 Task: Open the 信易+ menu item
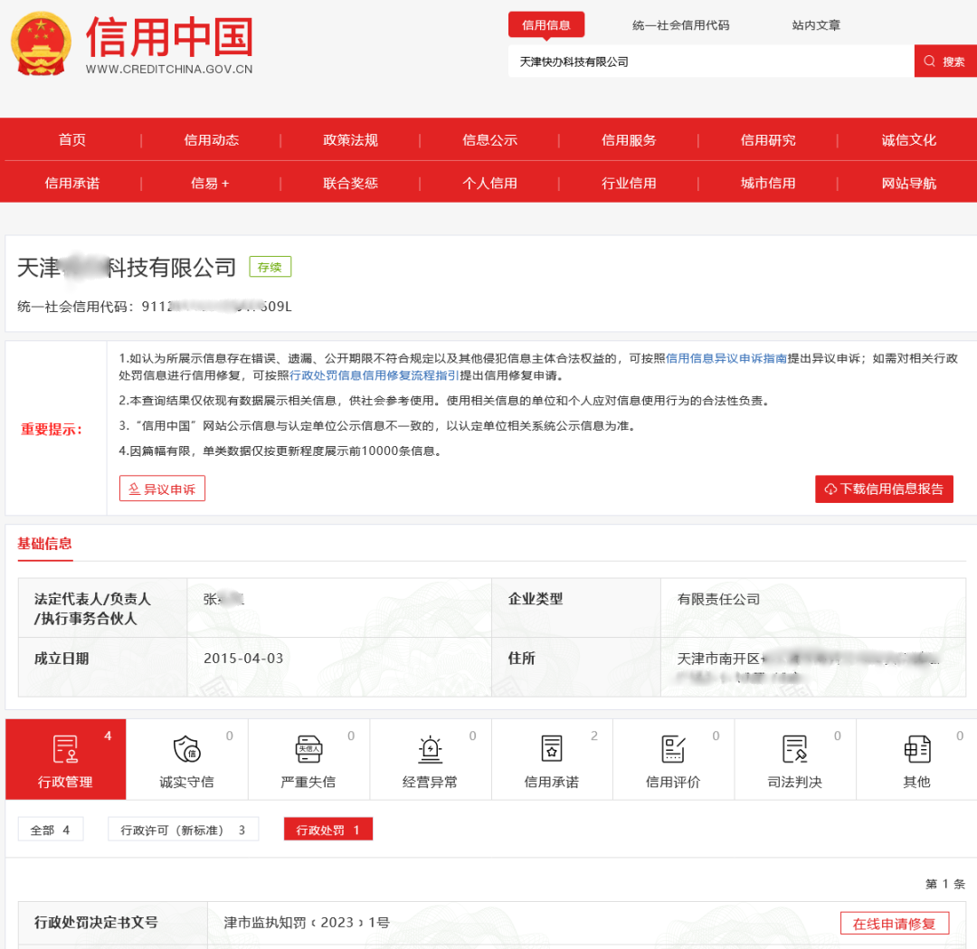[x=210, y=183]
